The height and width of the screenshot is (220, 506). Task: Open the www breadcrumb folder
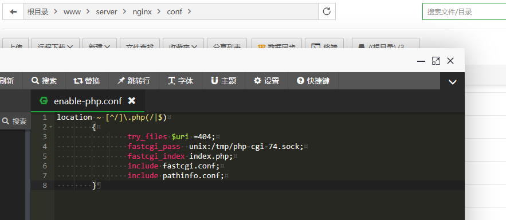pos(72,12)
